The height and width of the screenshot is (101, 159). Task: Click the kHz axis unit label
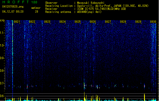click(2, 20)
